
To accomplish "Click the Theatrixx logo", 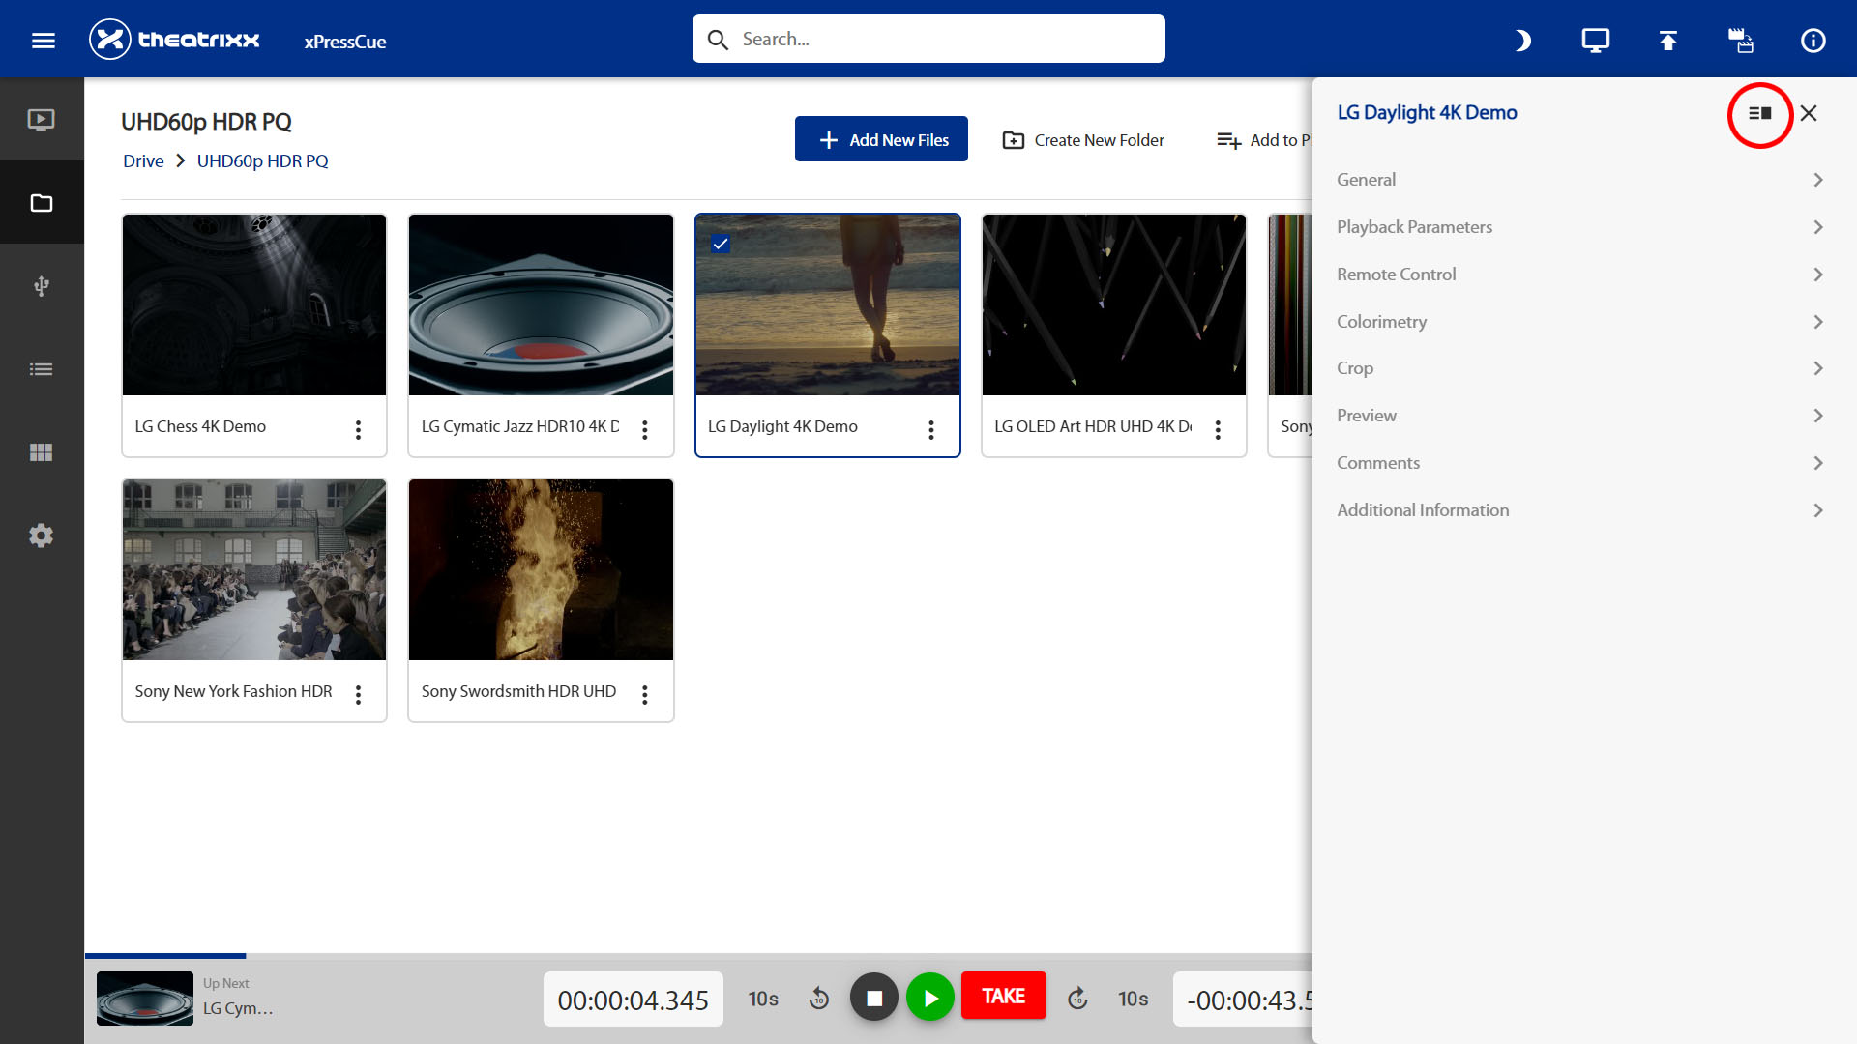I will point(174,40).
